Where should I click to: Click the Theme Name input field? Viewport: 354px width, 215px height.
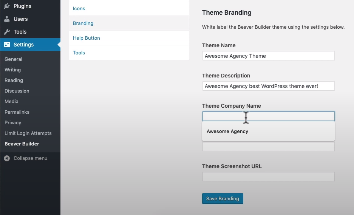[268, 56]
